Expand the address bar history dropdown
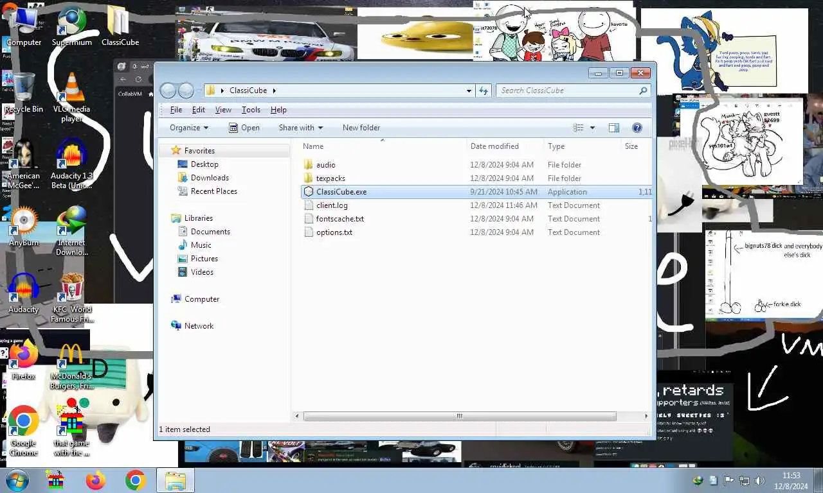Viewport: 823px width, 493px height. 469,91
